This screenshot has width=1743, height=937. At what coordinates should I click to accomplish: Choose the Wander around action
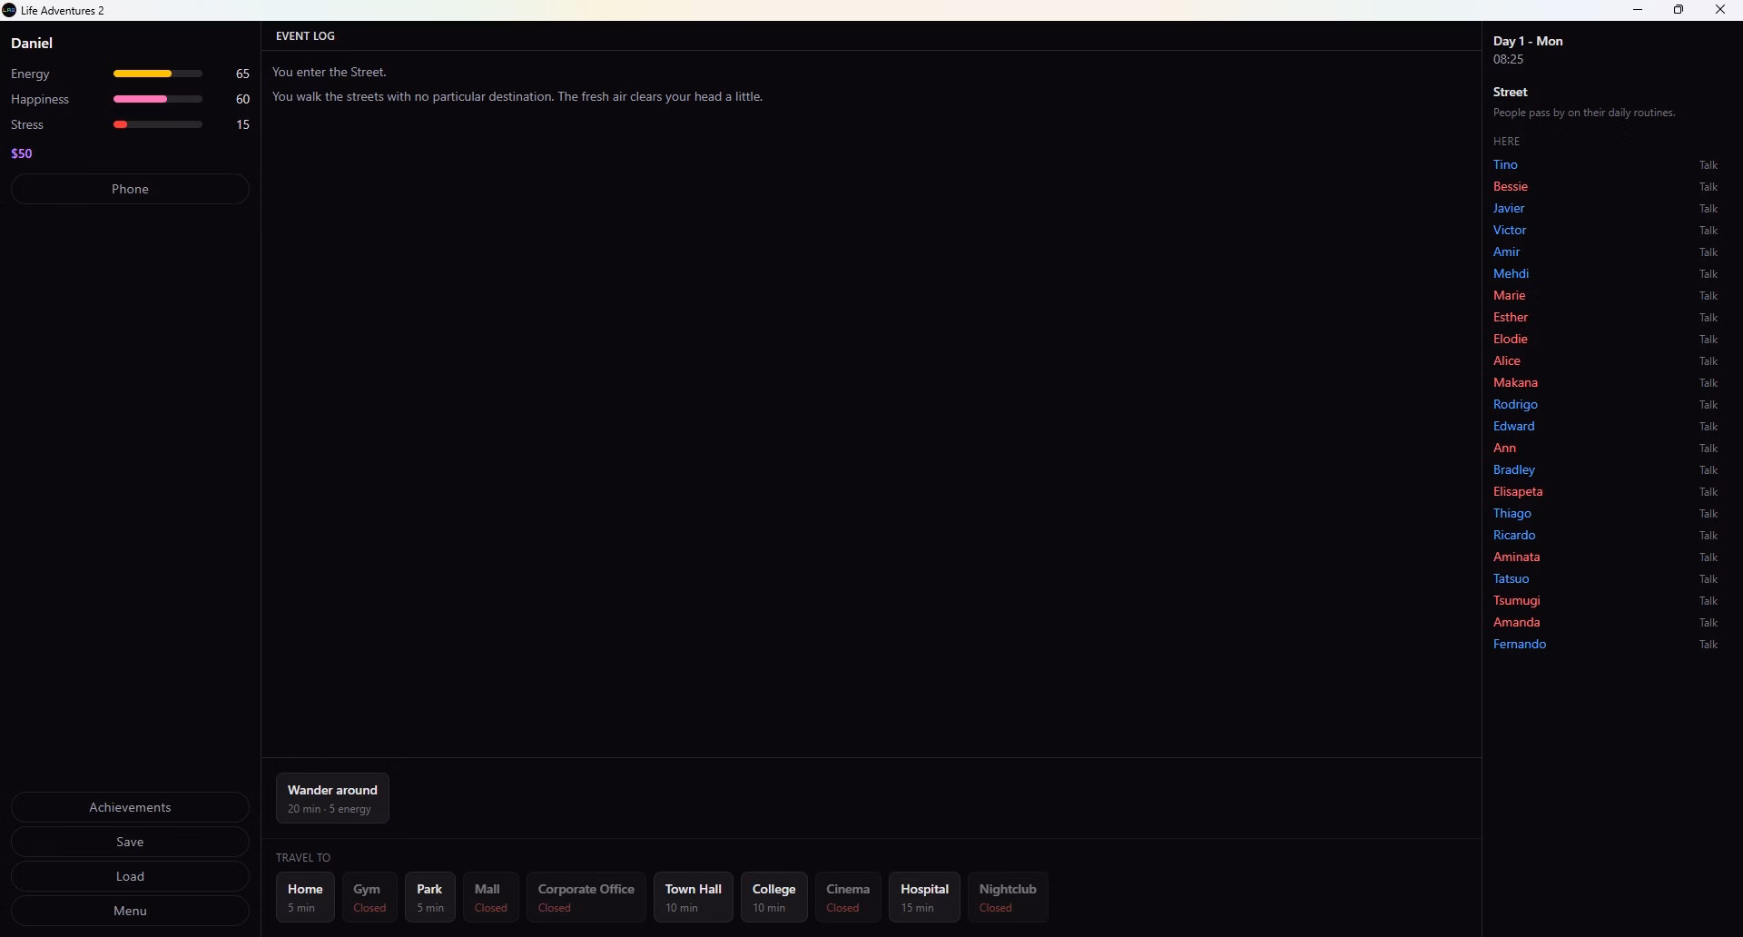coord(332,798)
